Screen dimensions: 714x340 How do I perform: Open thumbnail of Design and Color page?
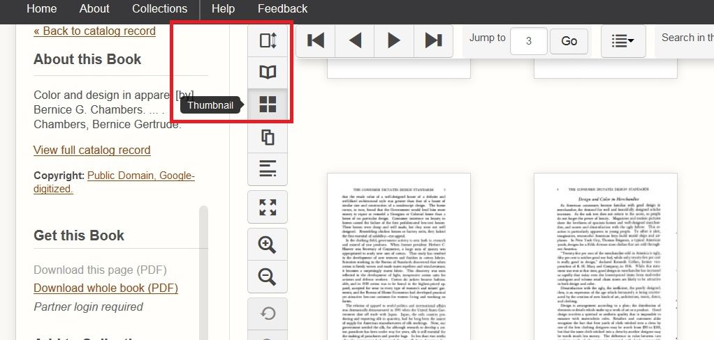click(606, 256)
